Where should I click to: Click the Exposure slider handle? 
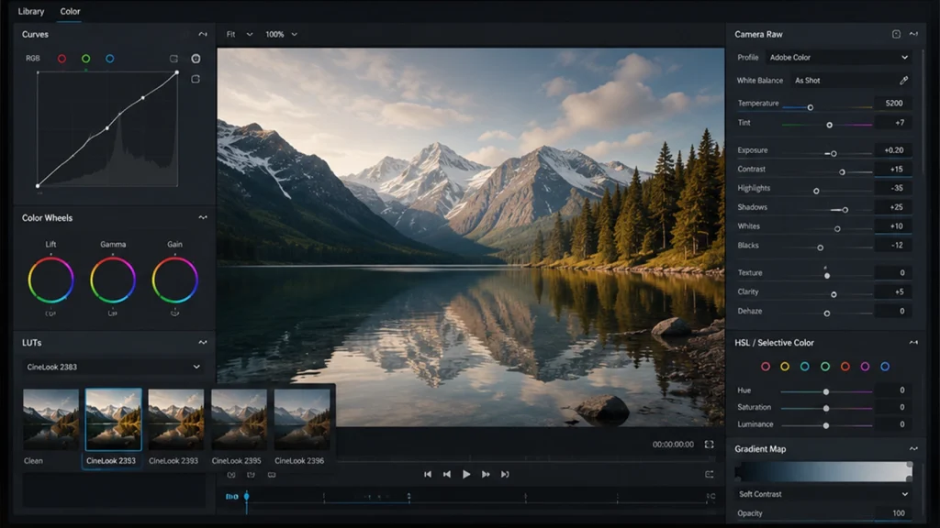834,154
